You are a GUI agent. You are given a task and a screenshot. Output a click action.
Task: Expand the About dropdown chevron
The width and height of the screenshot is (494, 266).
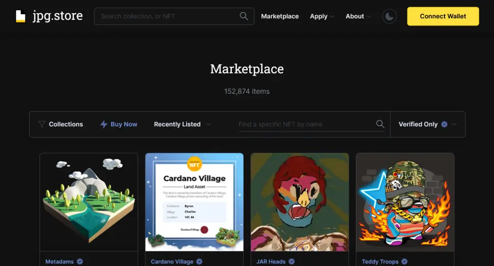tap(369, 17)
